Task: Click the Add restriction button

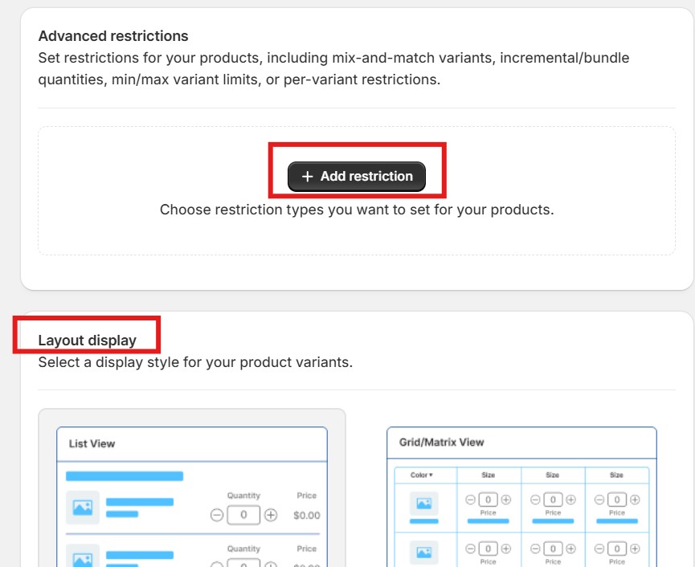Action: [357, 177]
